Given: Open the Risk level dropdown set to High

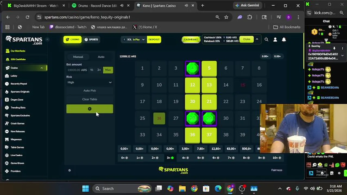Looking at the screenshot, I should [90, 82].
